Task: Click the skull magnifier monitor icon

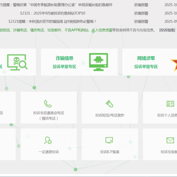Action: tap(17, 62)
